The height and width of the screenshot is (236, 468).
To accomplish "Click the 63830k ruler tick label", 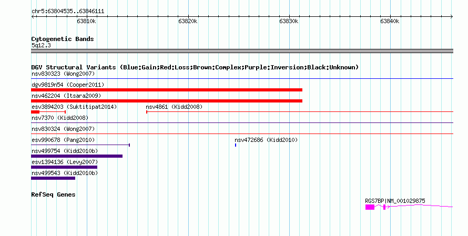I will click(x=289, y=21).
